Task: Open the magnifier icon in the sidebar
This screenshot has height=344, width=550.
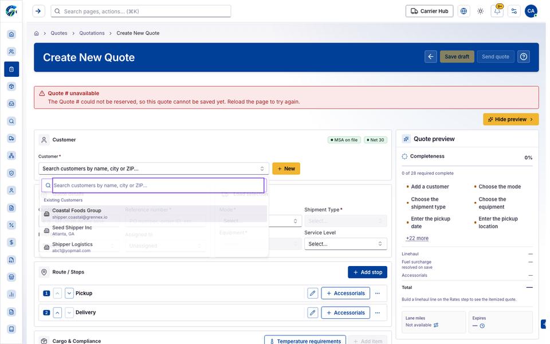Action: point(11,121)
